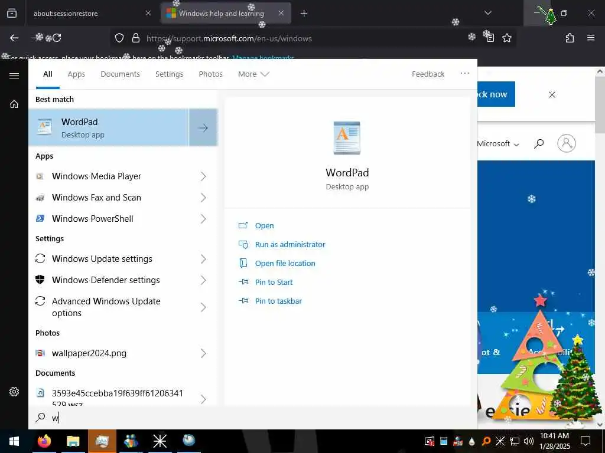Switch to Photos search filter tab
The height and width of the screenshot is (453, 605).
[211, 74]
